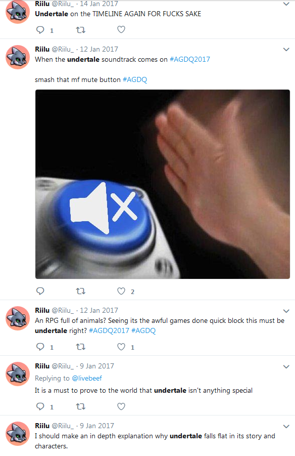Open options chevron on mute button tweet
The image size is (295, 456).
tap(286, 50)
